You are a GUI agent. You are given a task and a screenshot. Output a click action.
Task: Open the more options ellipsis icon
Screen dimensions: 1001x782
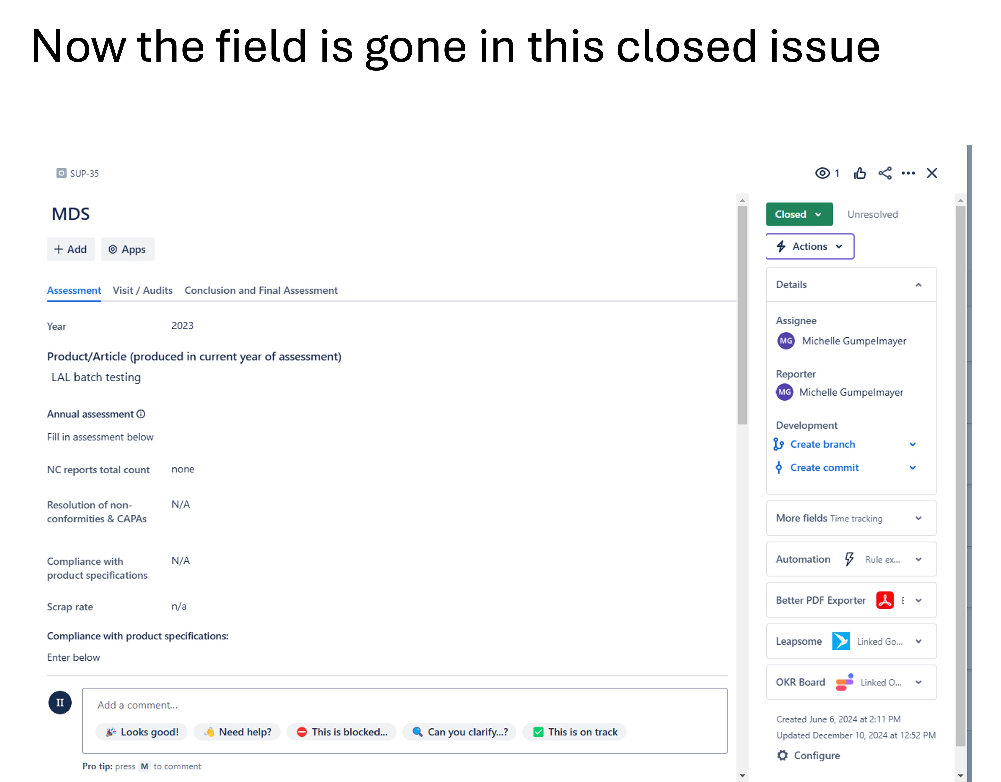(908, 173)
